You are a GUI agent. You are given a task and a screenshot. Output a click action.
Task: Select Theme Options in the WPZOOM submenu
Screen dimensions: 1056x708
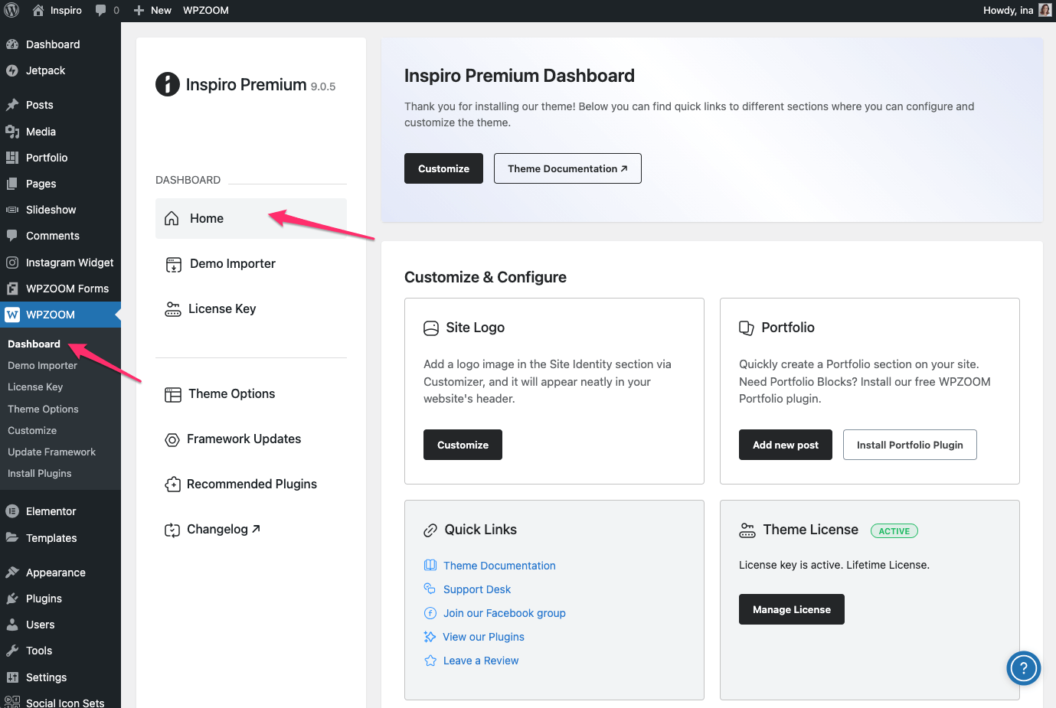pos(43,409)
